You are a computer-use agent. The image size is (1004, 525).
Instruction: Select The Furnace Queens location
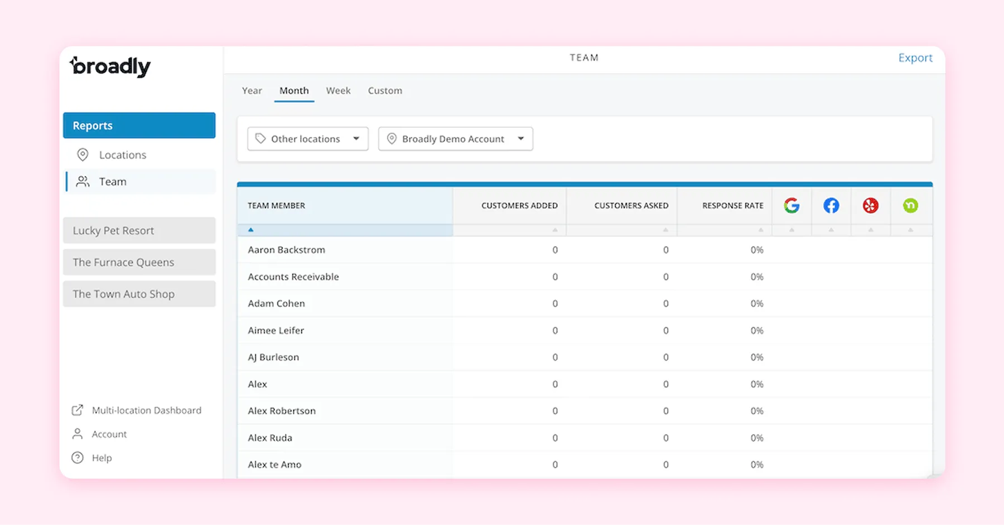tap(139, 262)
